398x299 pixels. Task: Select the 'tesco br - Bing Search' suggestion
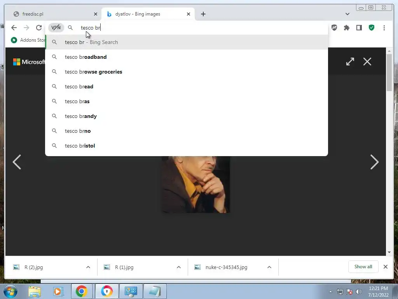(187, 42)
